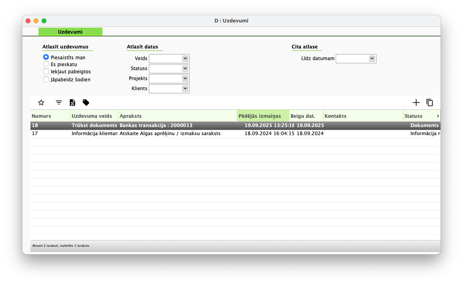Tick the 'Jāpabeidz šodien' checkbox
463x284 pixels.
click(46, 79)
